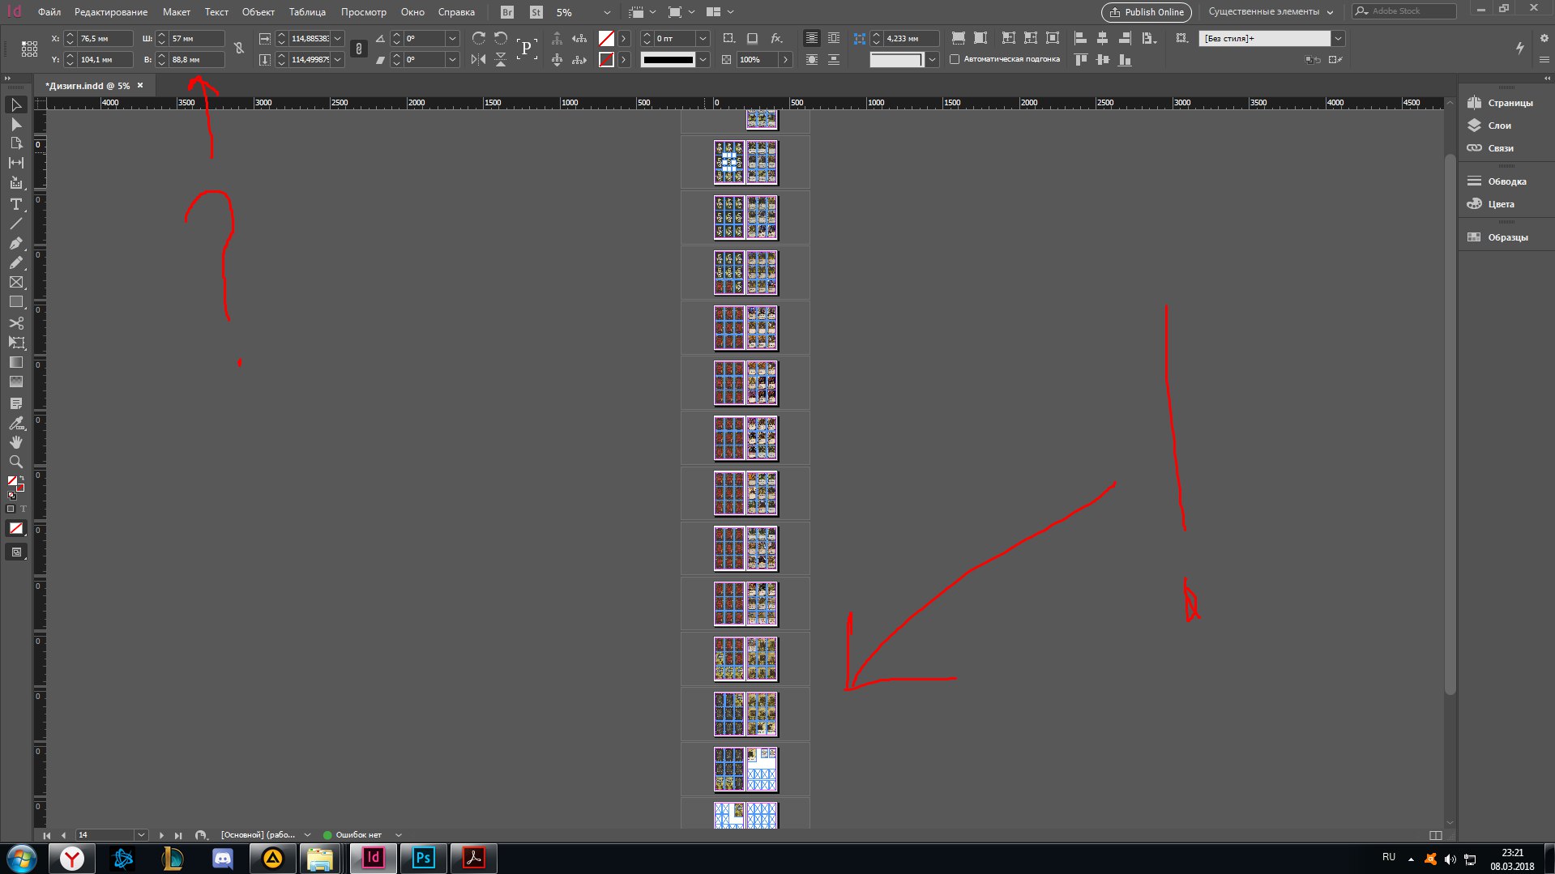Select the Type tool
Screen dimensions: 1555x874
tap(15, 204)
